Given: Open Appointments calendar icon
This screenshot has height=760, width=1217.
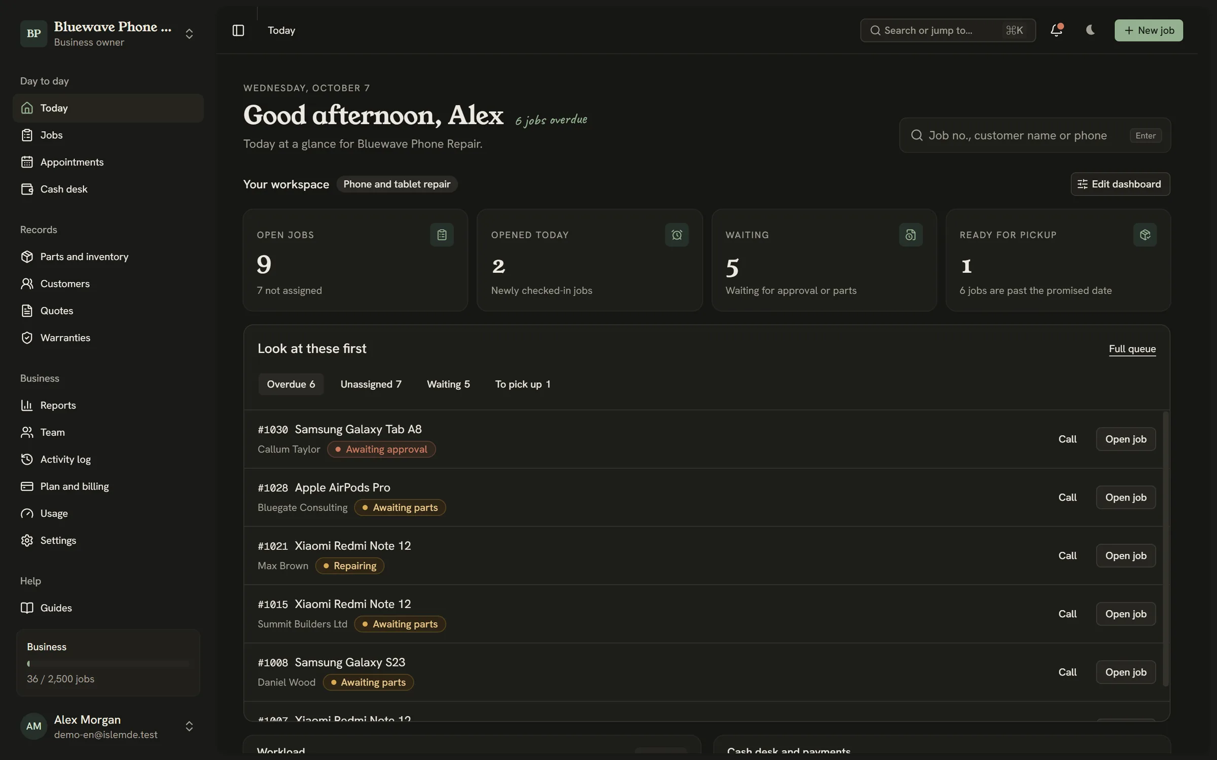Looking at the screenshot, I should point(27,162).
